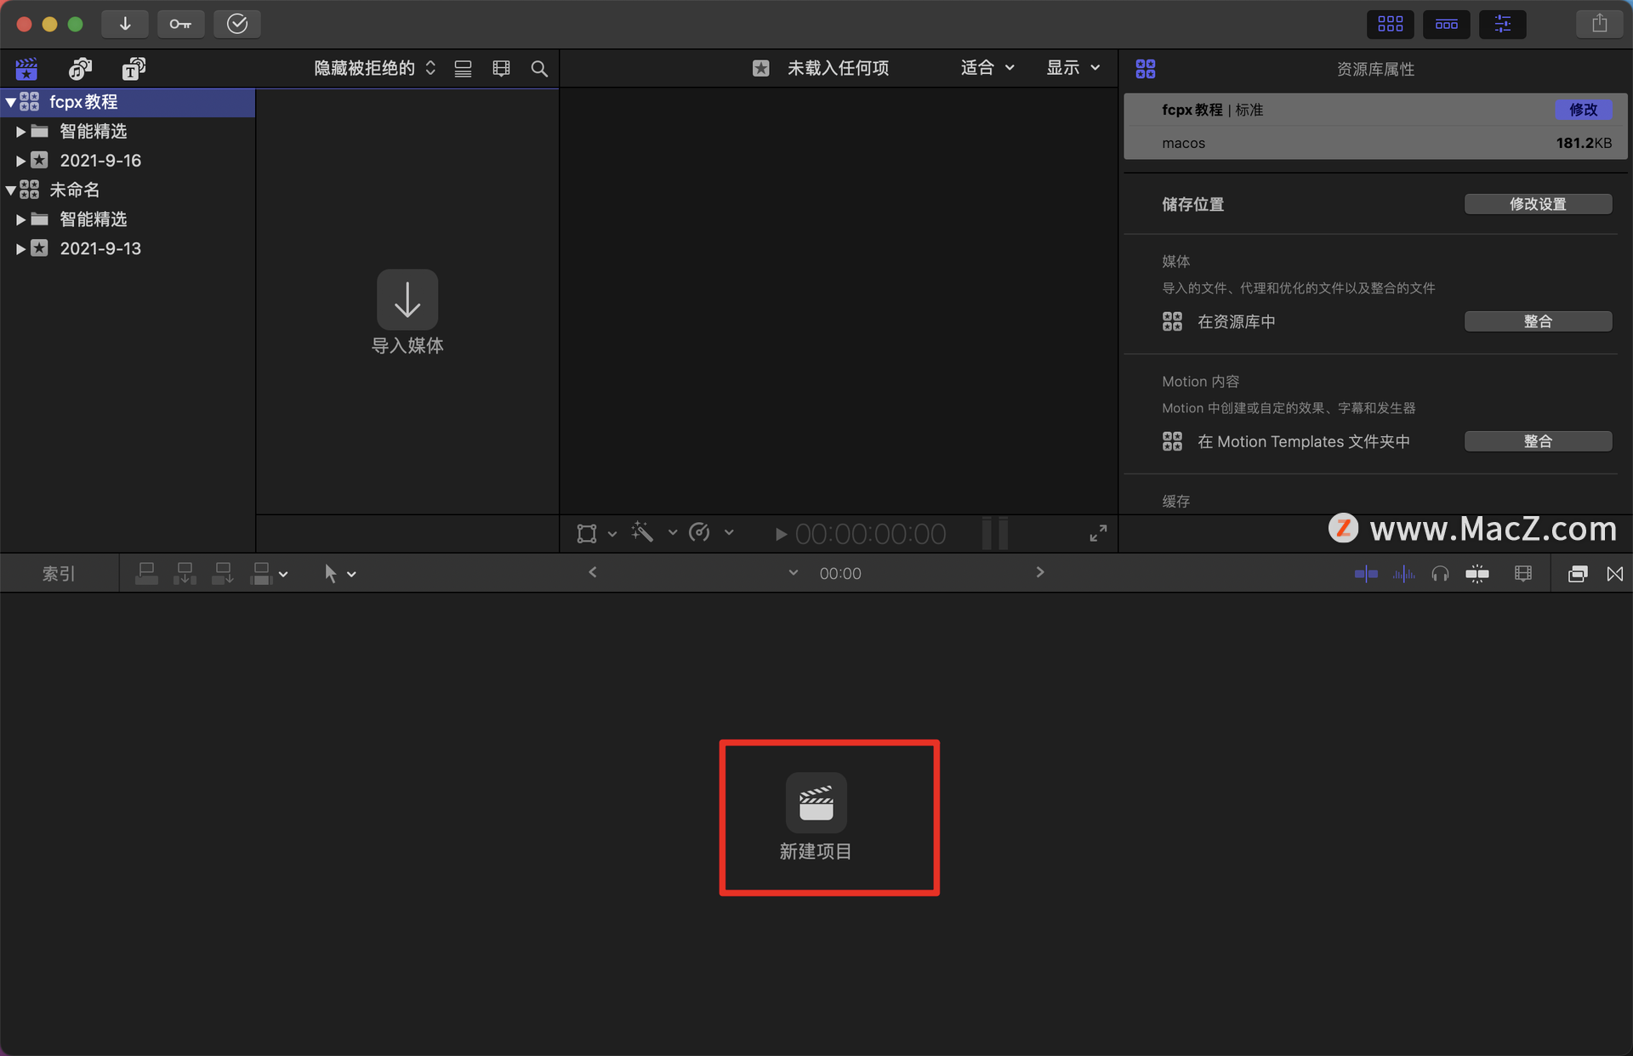The width and height of the screenshot is (1633, 1056).
Task: Toggle solo headphones icon
Action: click(1440, 574)
